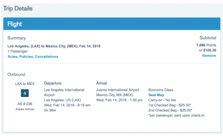
Task: Click the $106.30 price amount
Action: 209,50
